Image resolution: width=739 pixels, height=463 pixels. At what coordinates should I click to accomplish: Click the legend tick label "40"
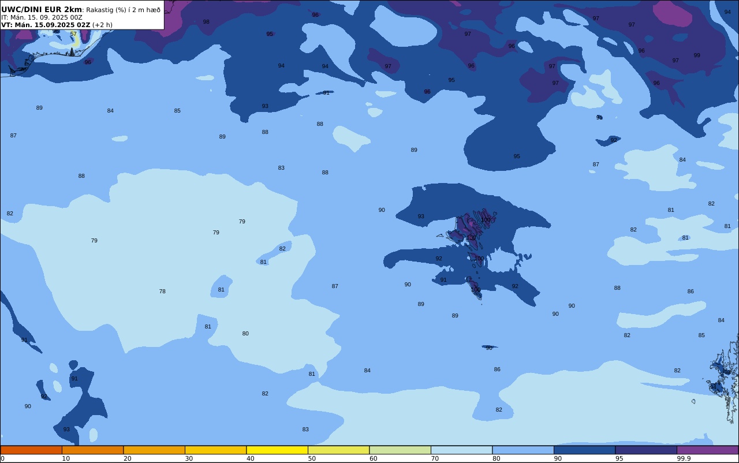click(x=250, y=458)
